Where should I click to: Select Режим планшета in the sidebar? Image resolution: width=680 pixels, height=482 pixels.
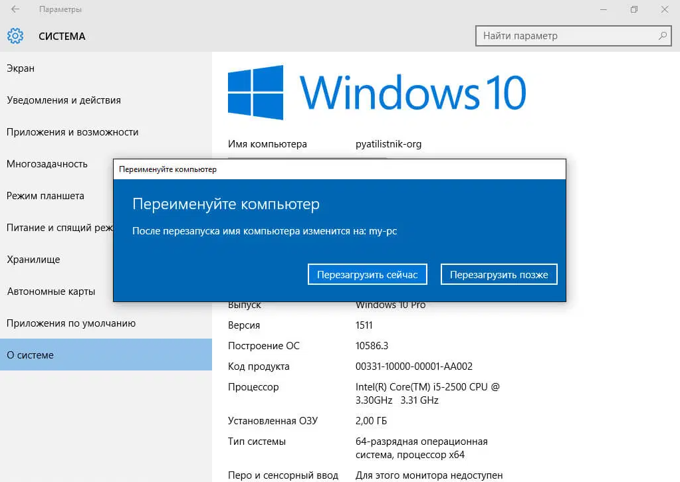click(x=45, y=196)
